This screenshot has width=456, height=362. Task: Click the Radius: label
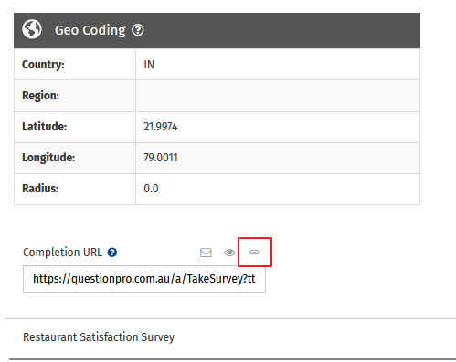[40, 189]
